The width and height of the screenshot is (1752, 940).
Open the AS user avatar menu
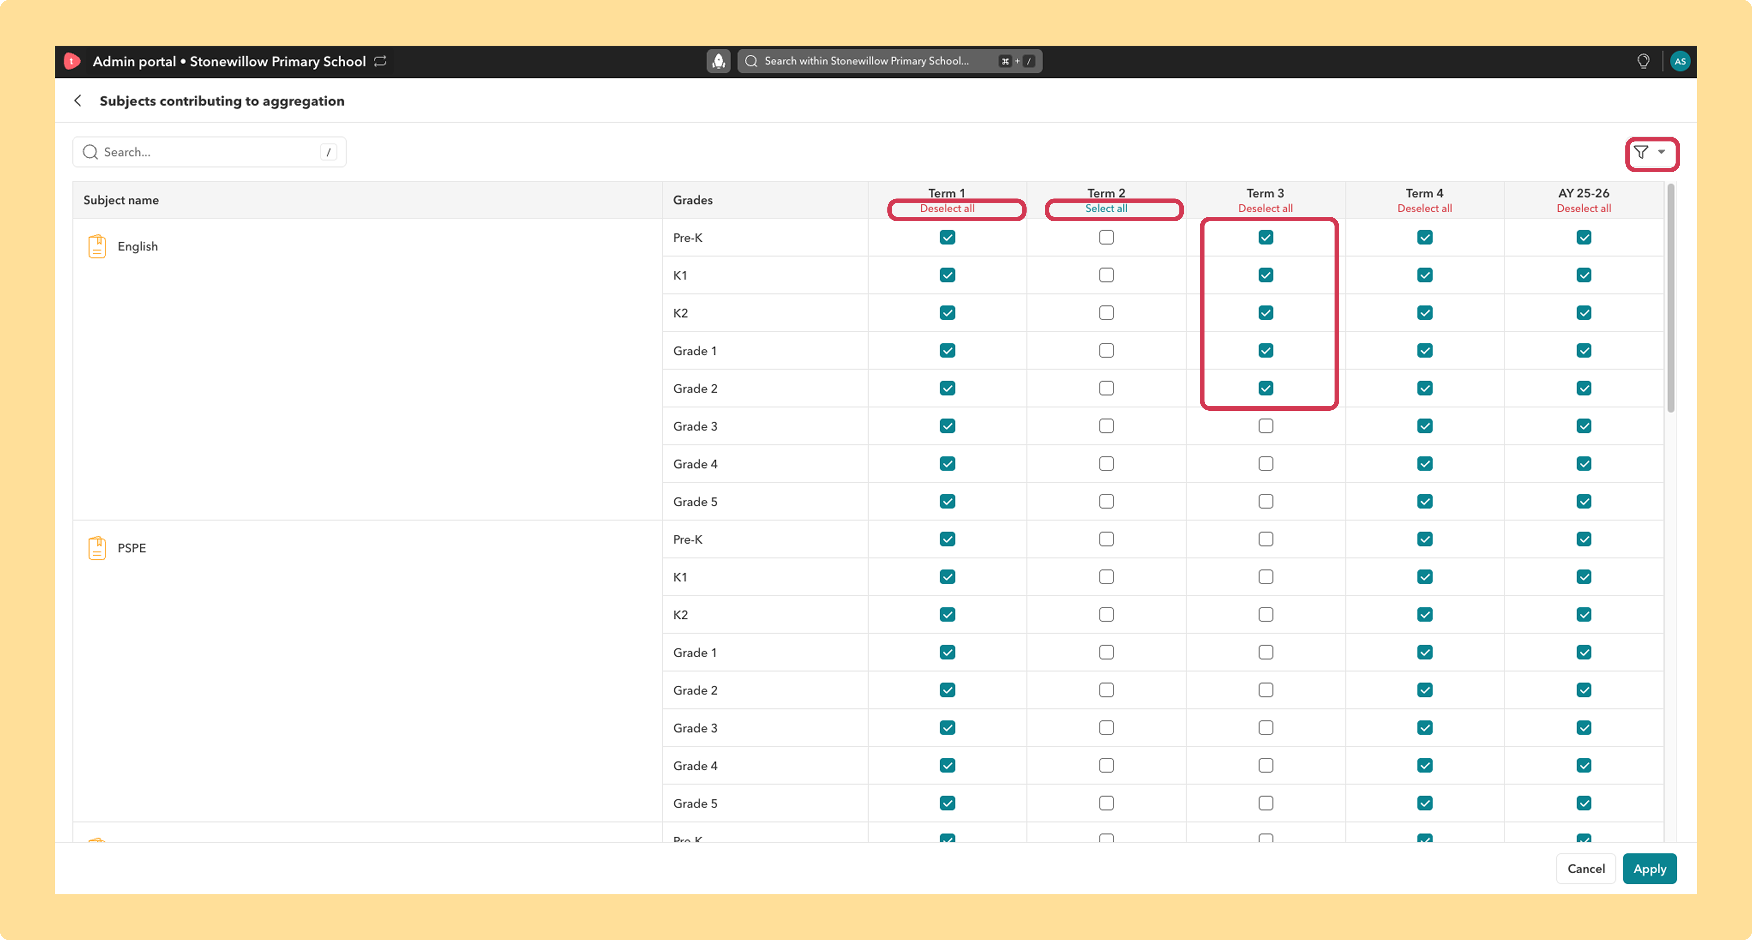1680,61
